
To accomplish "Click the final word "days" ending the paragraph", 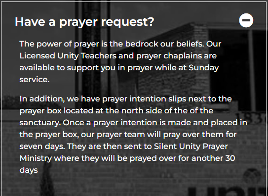I will (29, 170).
